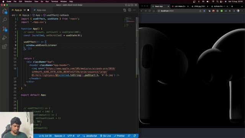Change indentation via Spaces: 2
Screen dimensions: 245x138
60,136
